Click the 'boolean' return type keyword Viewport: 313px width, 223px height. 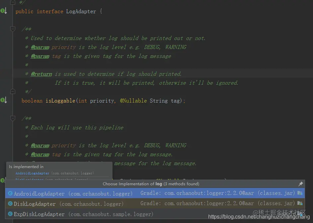32,101
